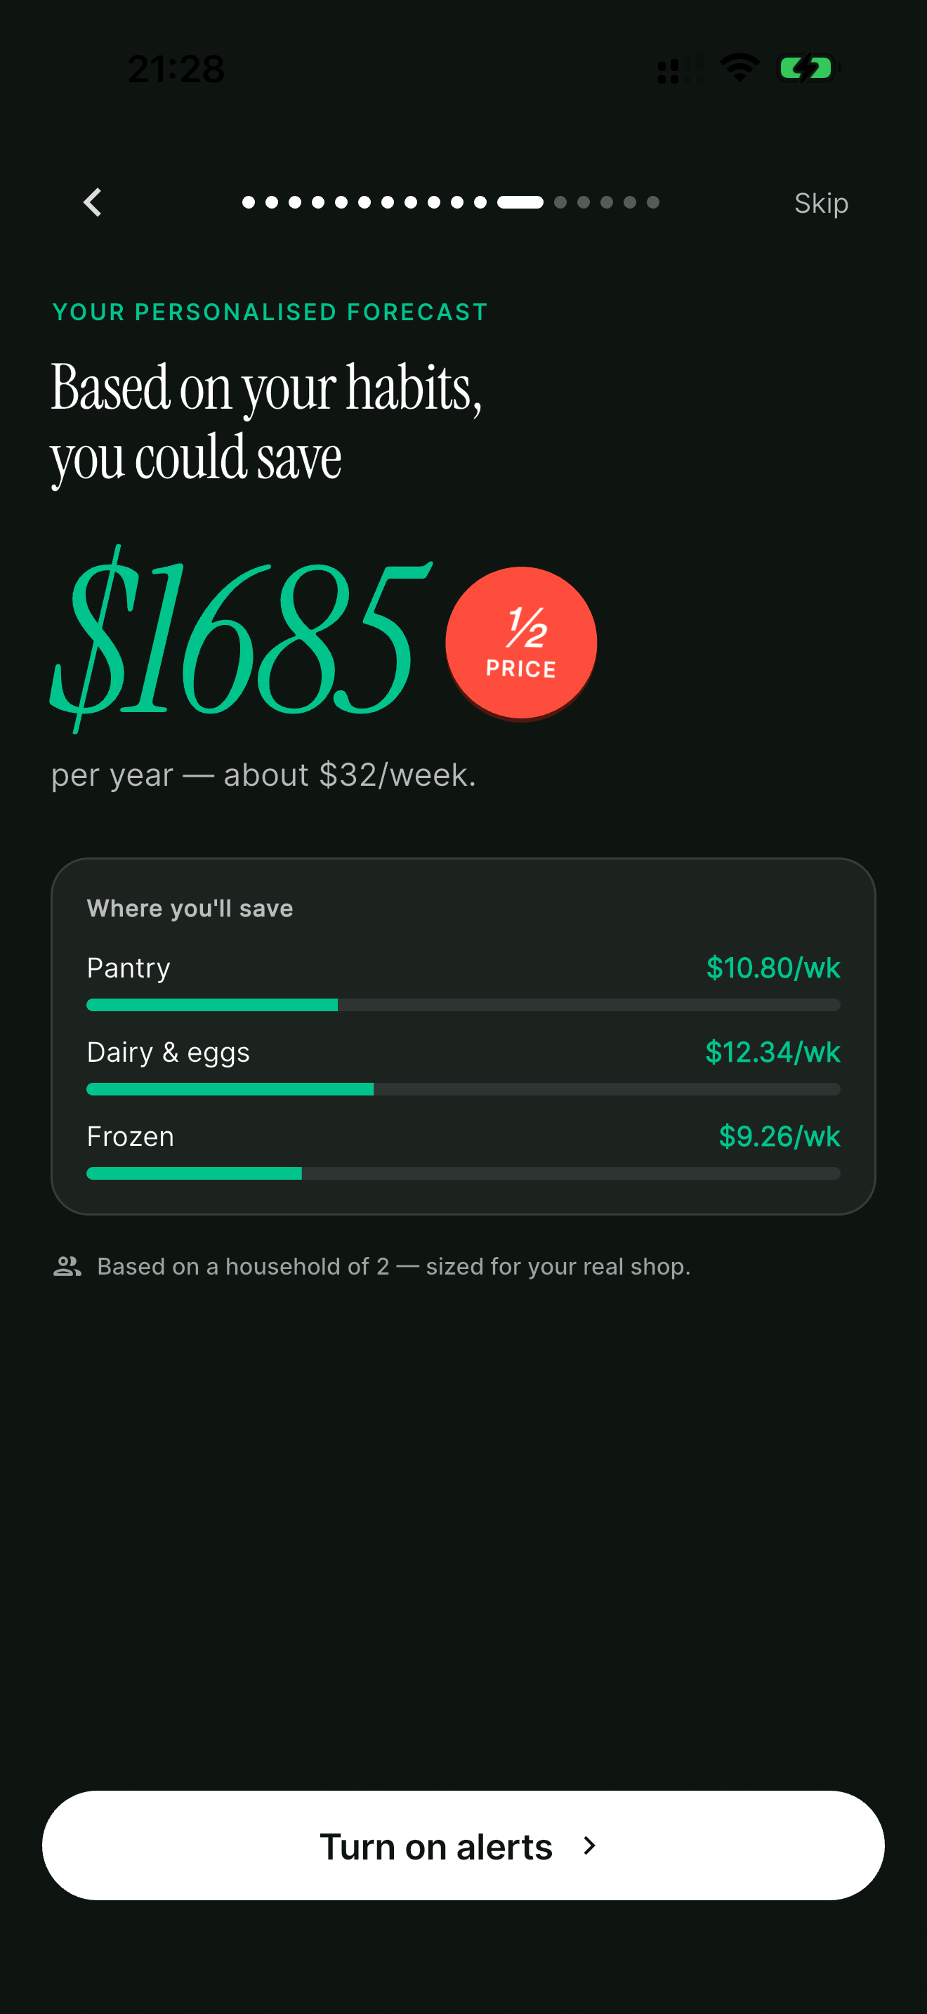Tap the household people icon

(67, 1266)
